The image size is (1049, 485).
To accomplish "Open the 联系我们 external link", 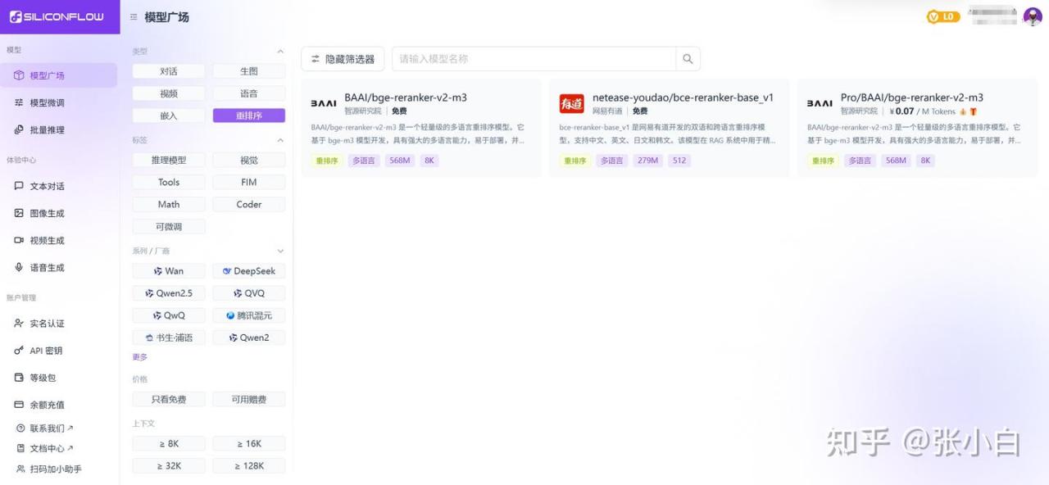I will tap(46, 428).
